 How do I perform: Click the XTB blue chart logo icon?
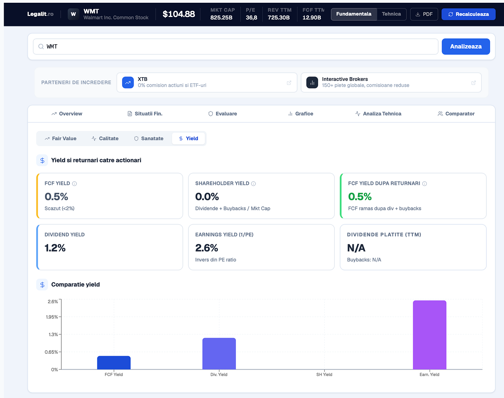point(128,82)
